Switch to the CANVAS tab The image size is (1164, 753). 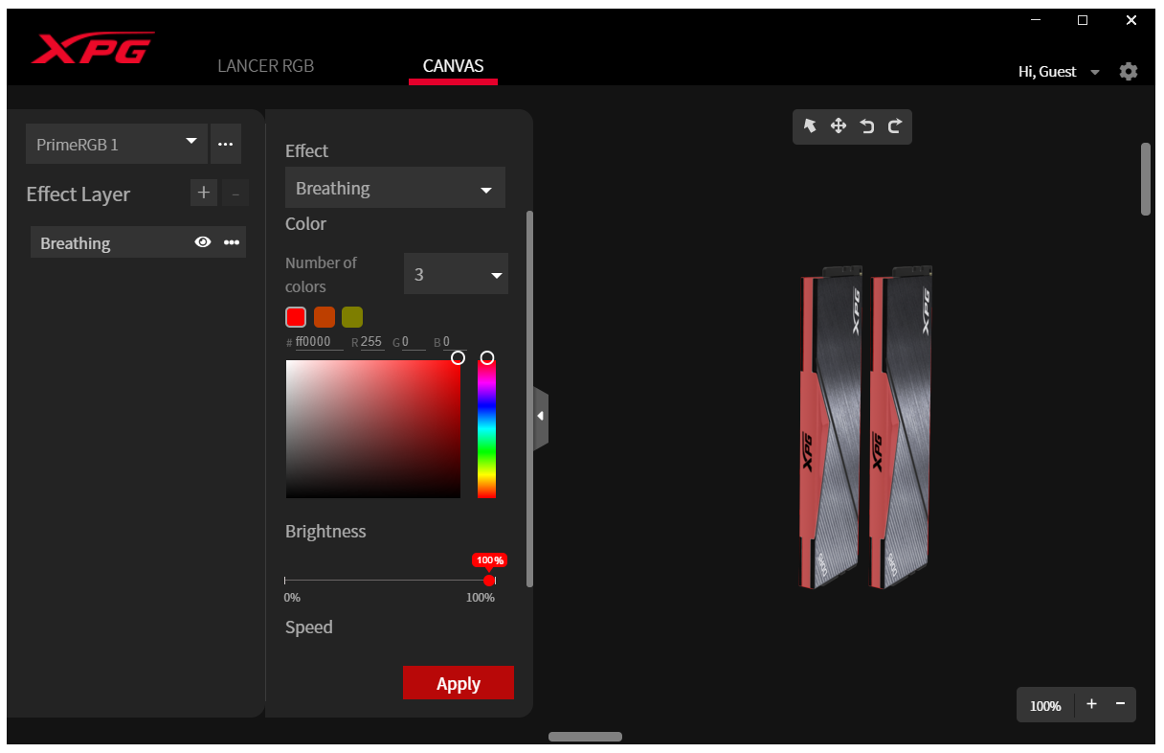pos(453,66)
